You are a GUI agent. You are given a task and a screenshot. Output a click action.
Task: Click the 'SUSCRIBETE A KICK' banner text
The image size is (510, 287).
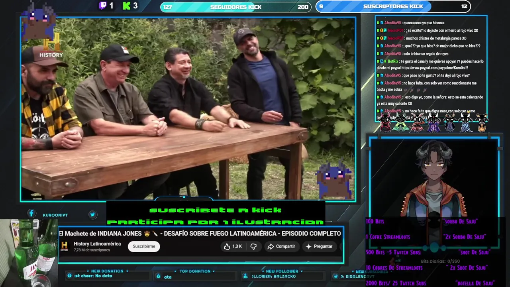pyautogui.click(x=216, y=210)
